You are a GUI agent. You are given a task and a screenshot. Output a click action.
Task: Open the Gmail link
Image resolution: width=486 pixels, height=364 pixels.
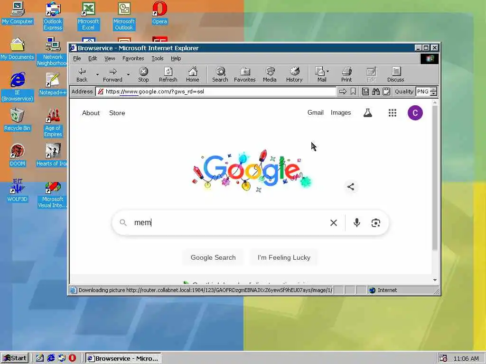coord(315,113)
